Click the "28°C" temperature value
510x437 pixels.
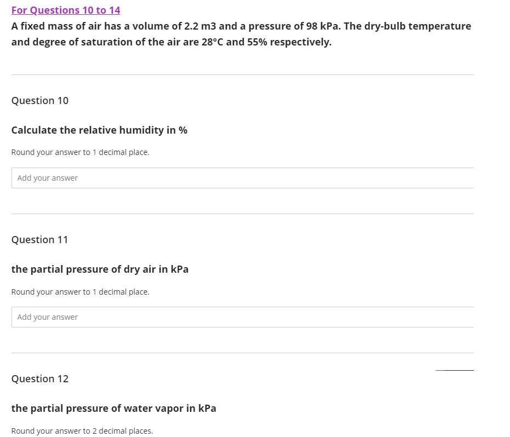click(x=212, y=42)
